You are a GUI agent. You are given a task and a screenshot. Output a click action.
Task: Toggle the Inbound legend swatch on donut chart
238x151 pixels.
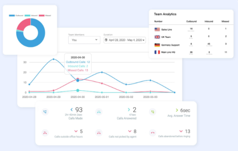[x=28, y=16]
